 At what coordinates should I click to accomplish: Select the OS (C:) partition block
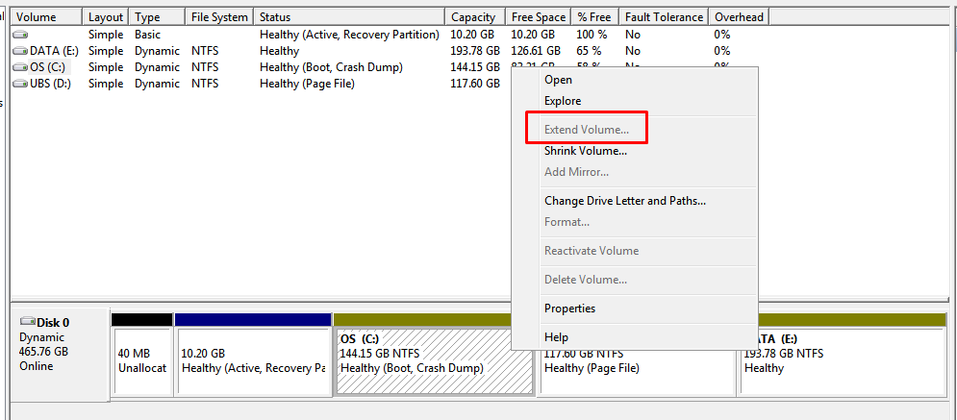[423, 361]
